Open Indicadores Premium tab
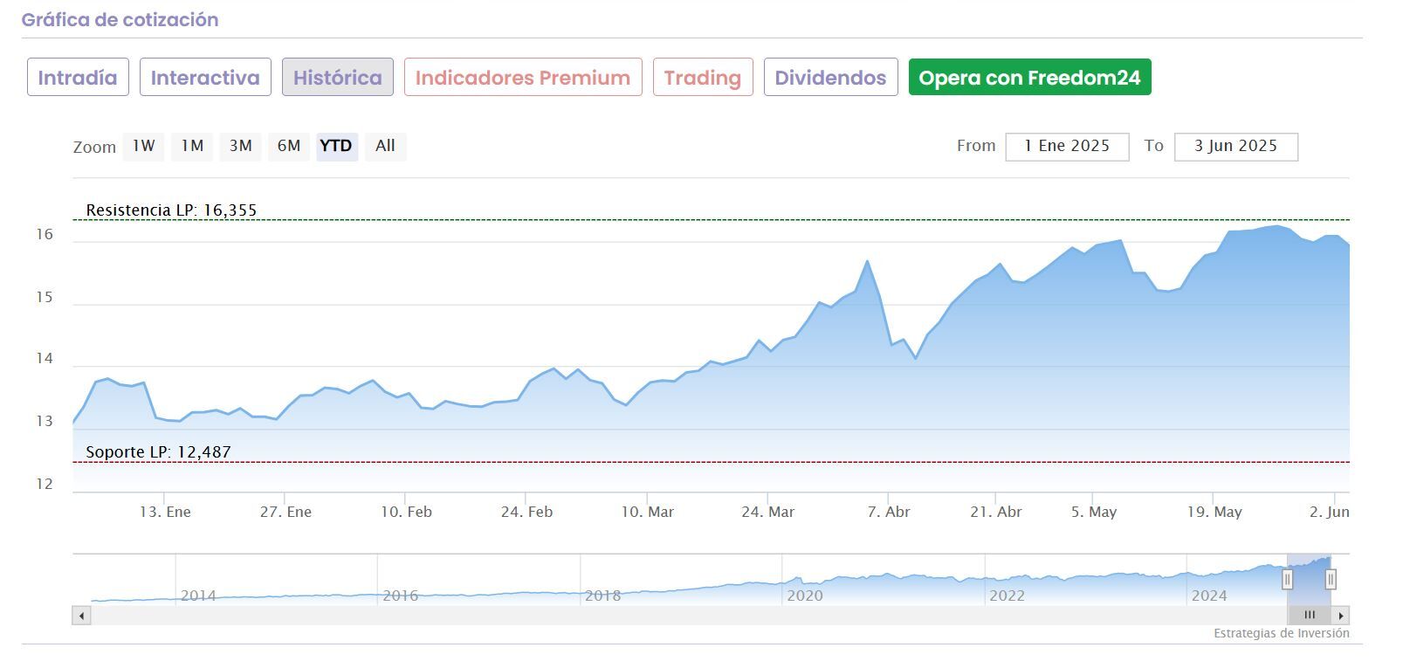Image resolution: width=1410 pixels, height=668 pixels. (x=523, y=78)
